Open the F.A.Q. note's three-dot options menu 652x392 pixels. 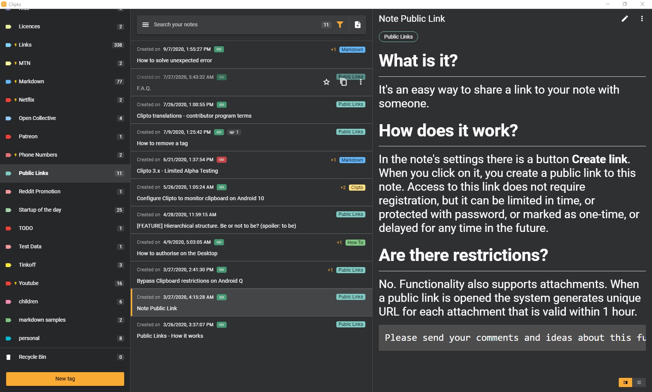360,82
